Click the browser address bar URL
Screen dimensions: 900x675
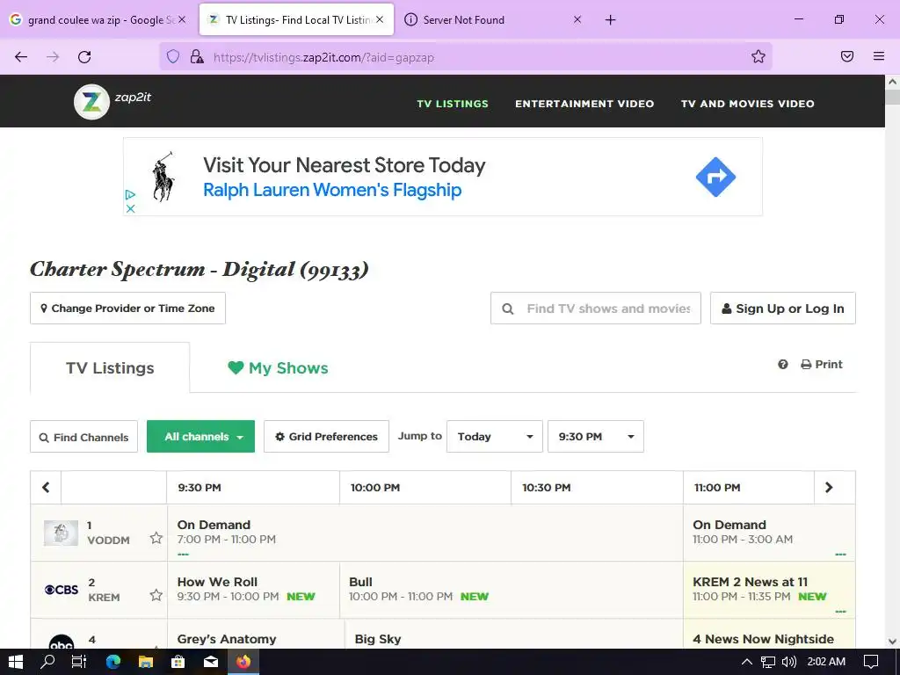pos(323,57)
